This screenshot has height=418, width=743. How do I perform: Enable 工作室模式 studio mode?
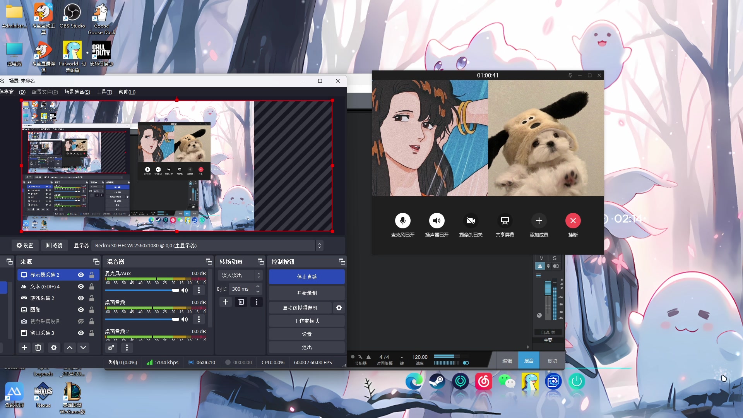pos(307,321)
